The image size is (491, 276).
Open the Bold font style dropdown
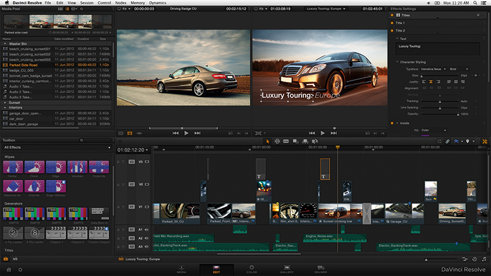click(459, 69)
